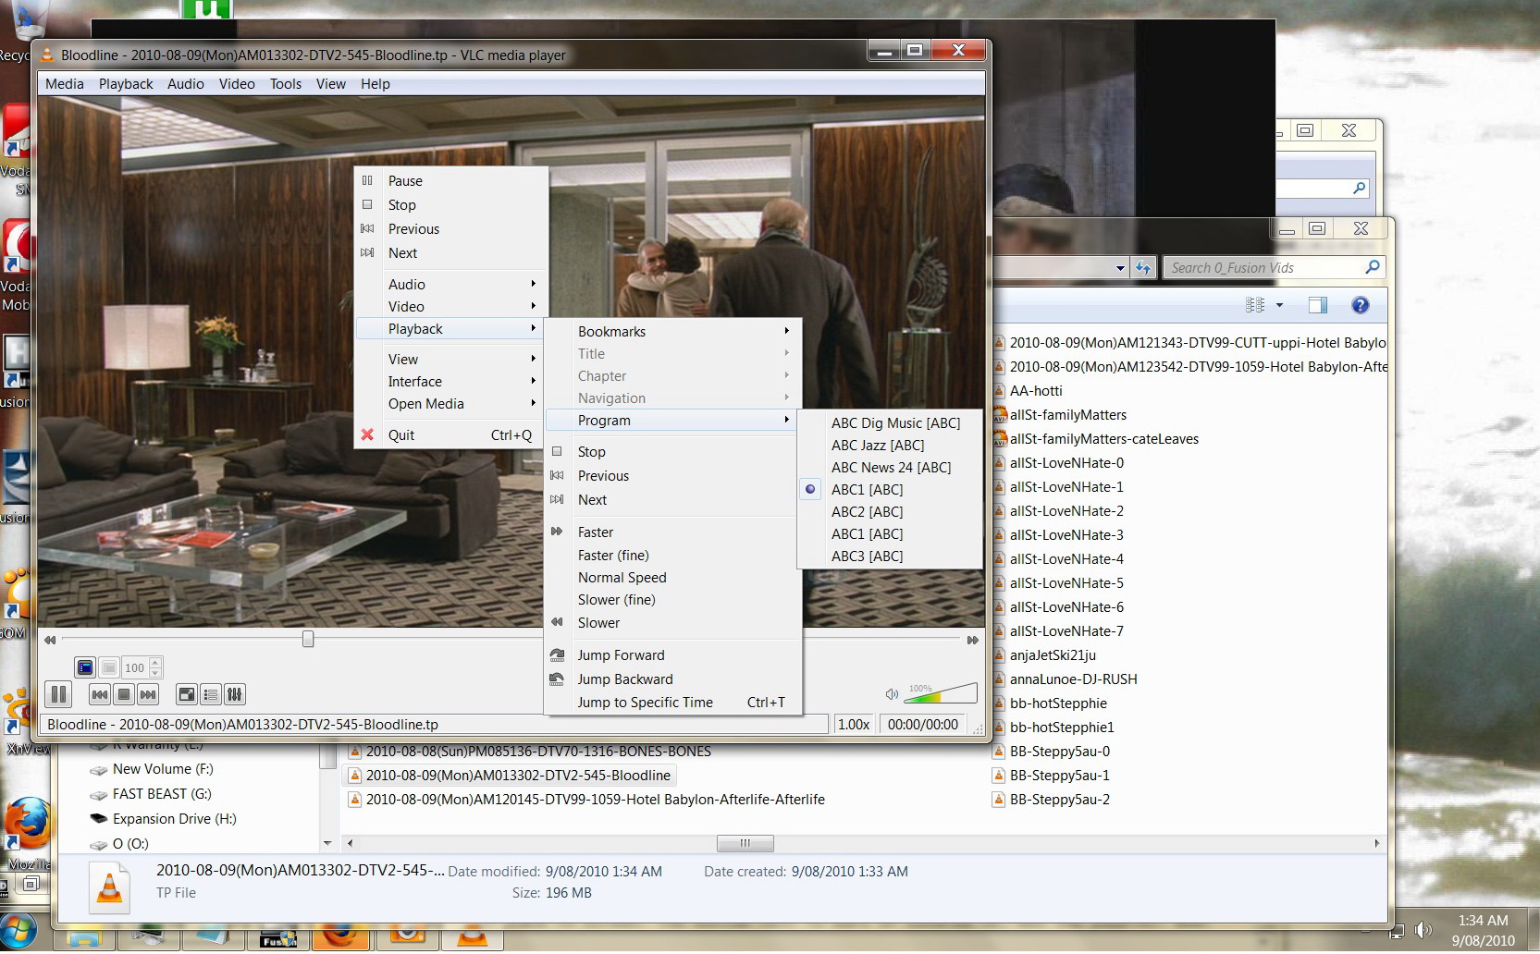
Task: Mute audio via speaker icon
Action: (892, 694)
